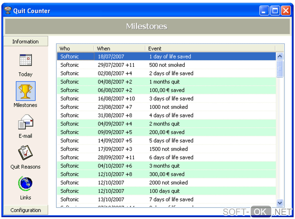Click the scrollbar up arrow

pos(280,56)
